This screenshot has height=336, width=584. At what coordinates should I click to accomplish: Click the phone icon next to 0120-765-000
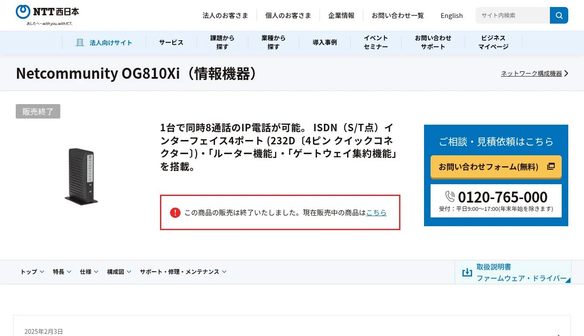(450, 196)
